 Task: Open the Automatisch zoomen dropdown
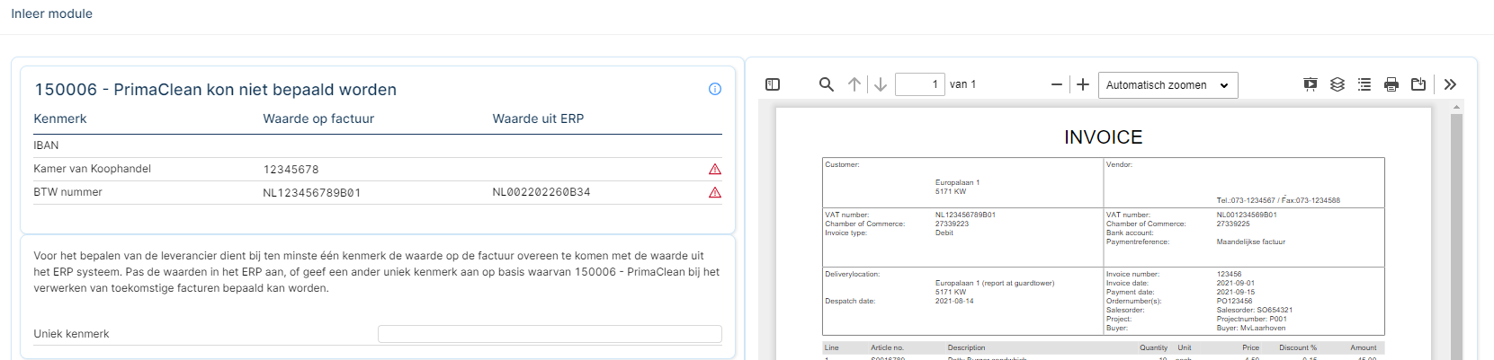(x=1167, y=84)
